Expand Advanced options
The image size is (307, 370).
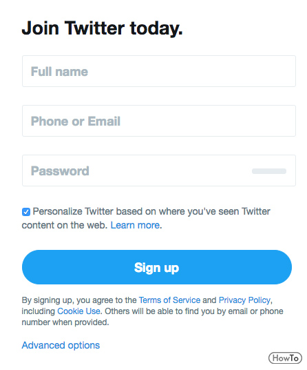tap(61, 345)
